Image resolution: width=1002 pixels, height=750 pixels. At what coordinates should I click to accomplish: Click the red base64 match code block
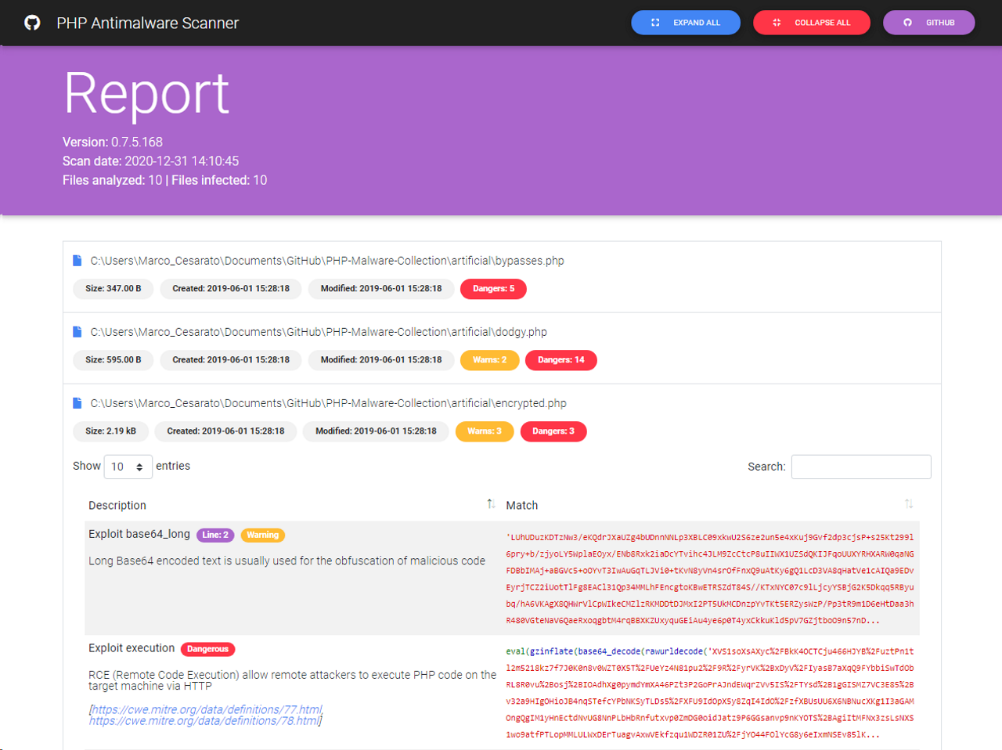pos(709,579)
